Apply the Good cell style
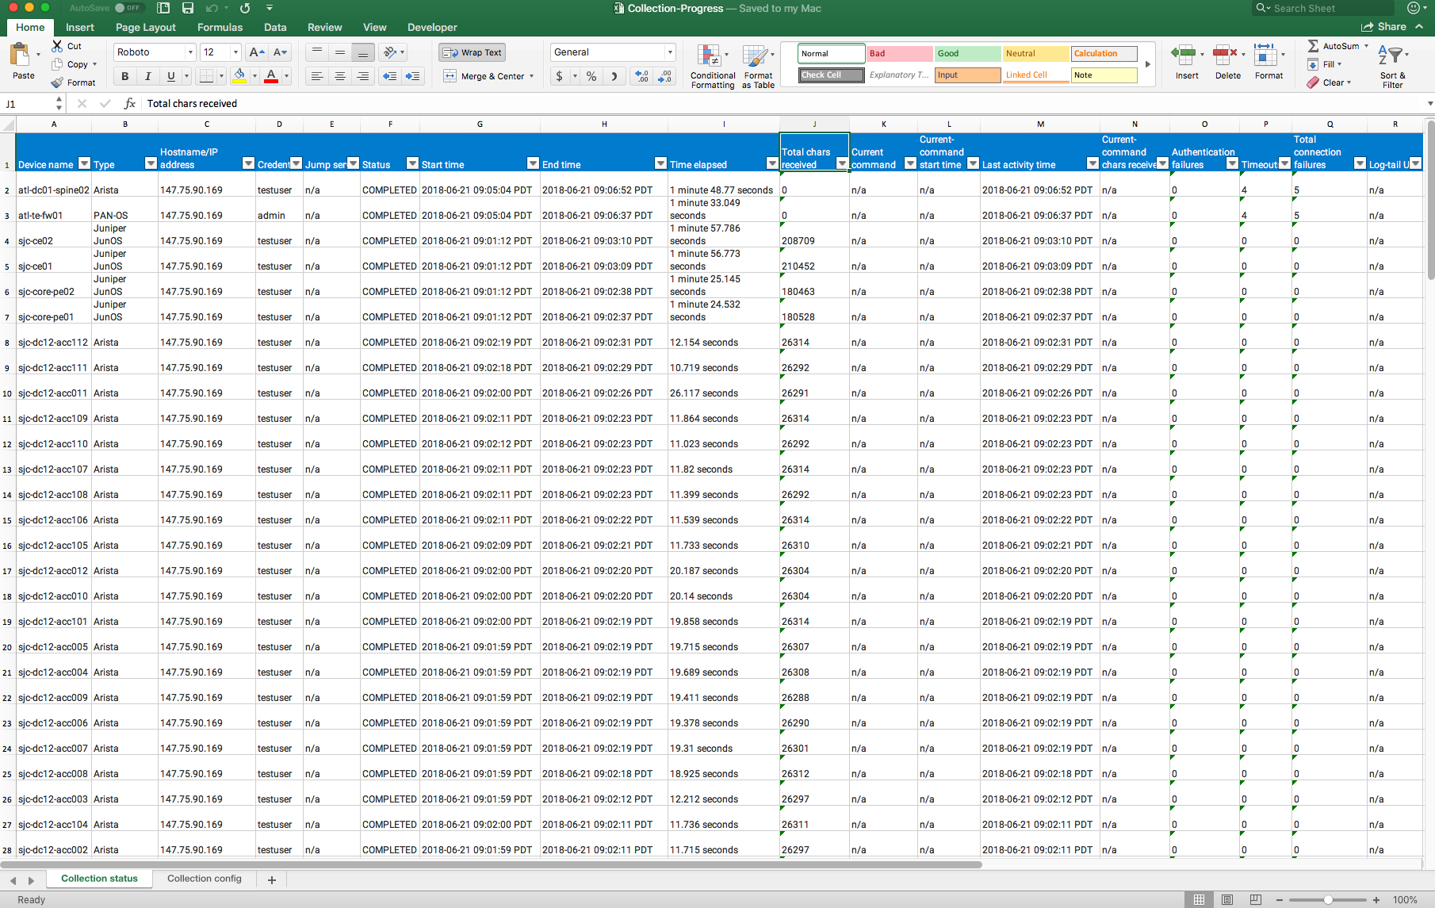The width and height of the screenshot is (1435, 908). click(966, 53)
